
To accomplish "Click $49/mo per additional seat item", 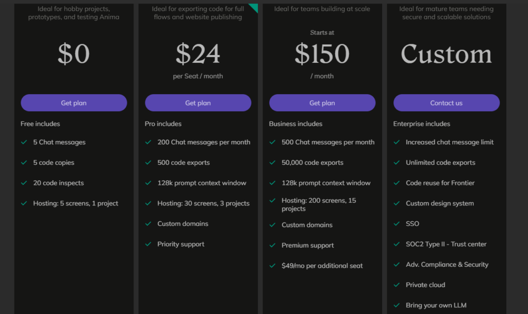I will tap(322, 266).
